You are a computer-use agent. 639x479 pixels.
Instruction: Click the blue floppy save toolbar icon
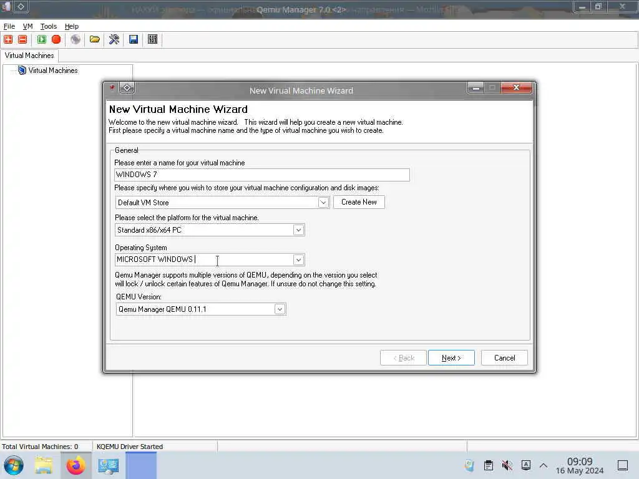click(134, 39)
